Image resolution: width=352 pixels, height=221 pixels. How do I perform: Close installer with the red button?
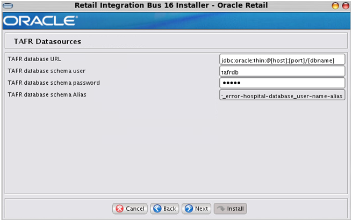[346, 5]
